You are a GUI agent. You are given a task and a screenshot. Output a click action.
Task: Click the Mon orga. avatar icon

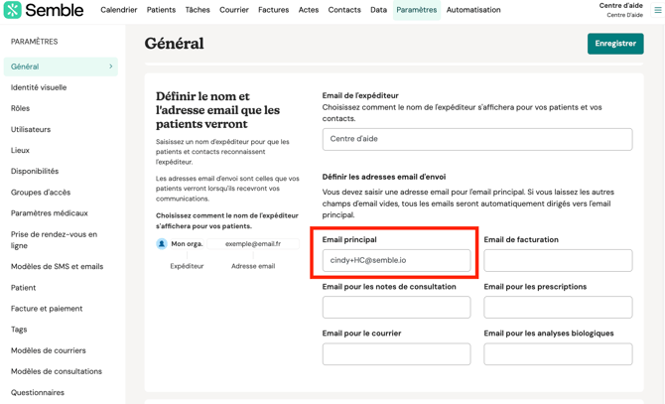click(162, 243)
